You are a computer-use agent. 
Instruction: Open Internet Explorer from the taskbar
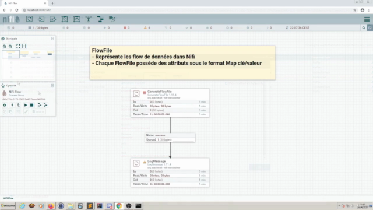(x=22, y=206)
